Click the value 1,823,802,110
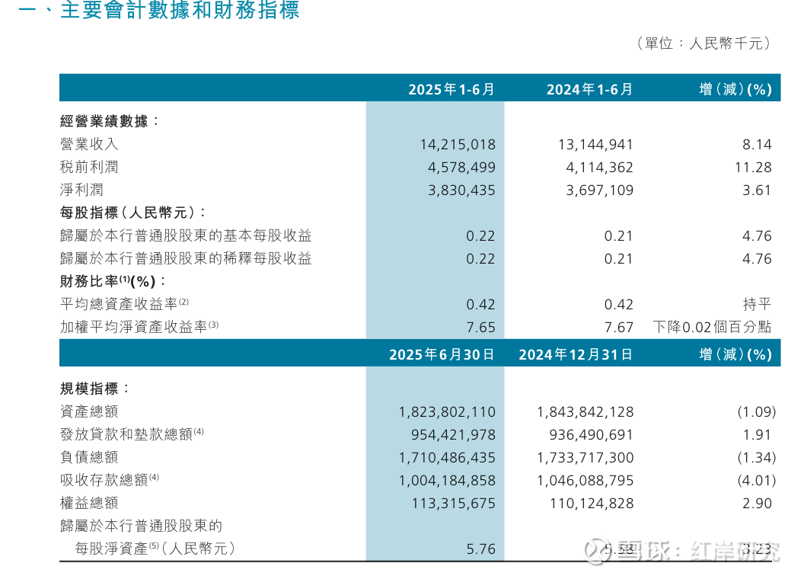The width and height of the screenshot is (804, 576). click(x=447, y=412)
